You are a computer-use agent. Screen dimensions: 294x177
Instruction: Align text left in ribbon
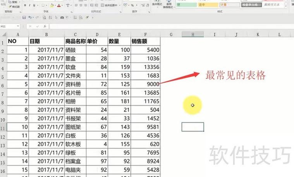(76, 5)
